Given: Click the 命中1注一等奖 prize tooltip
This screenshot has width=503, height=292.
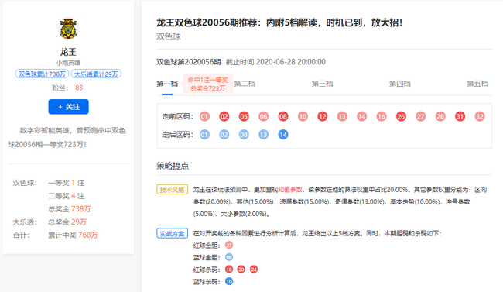Looking at the screenshot, I should (208, 84).
